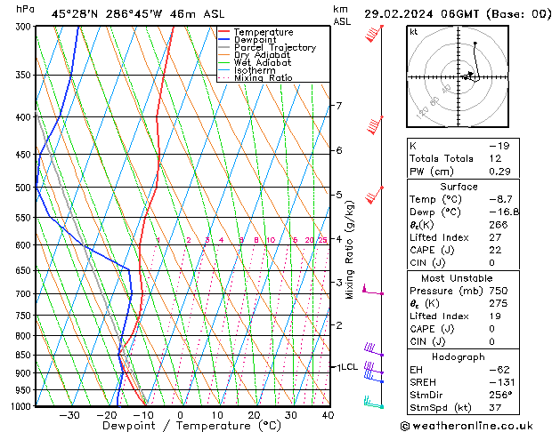Image resolution: width=560 pixels, height=432 pixels.
Task: Click the red wind barb at 500 hPa
Action: point(374,196)
